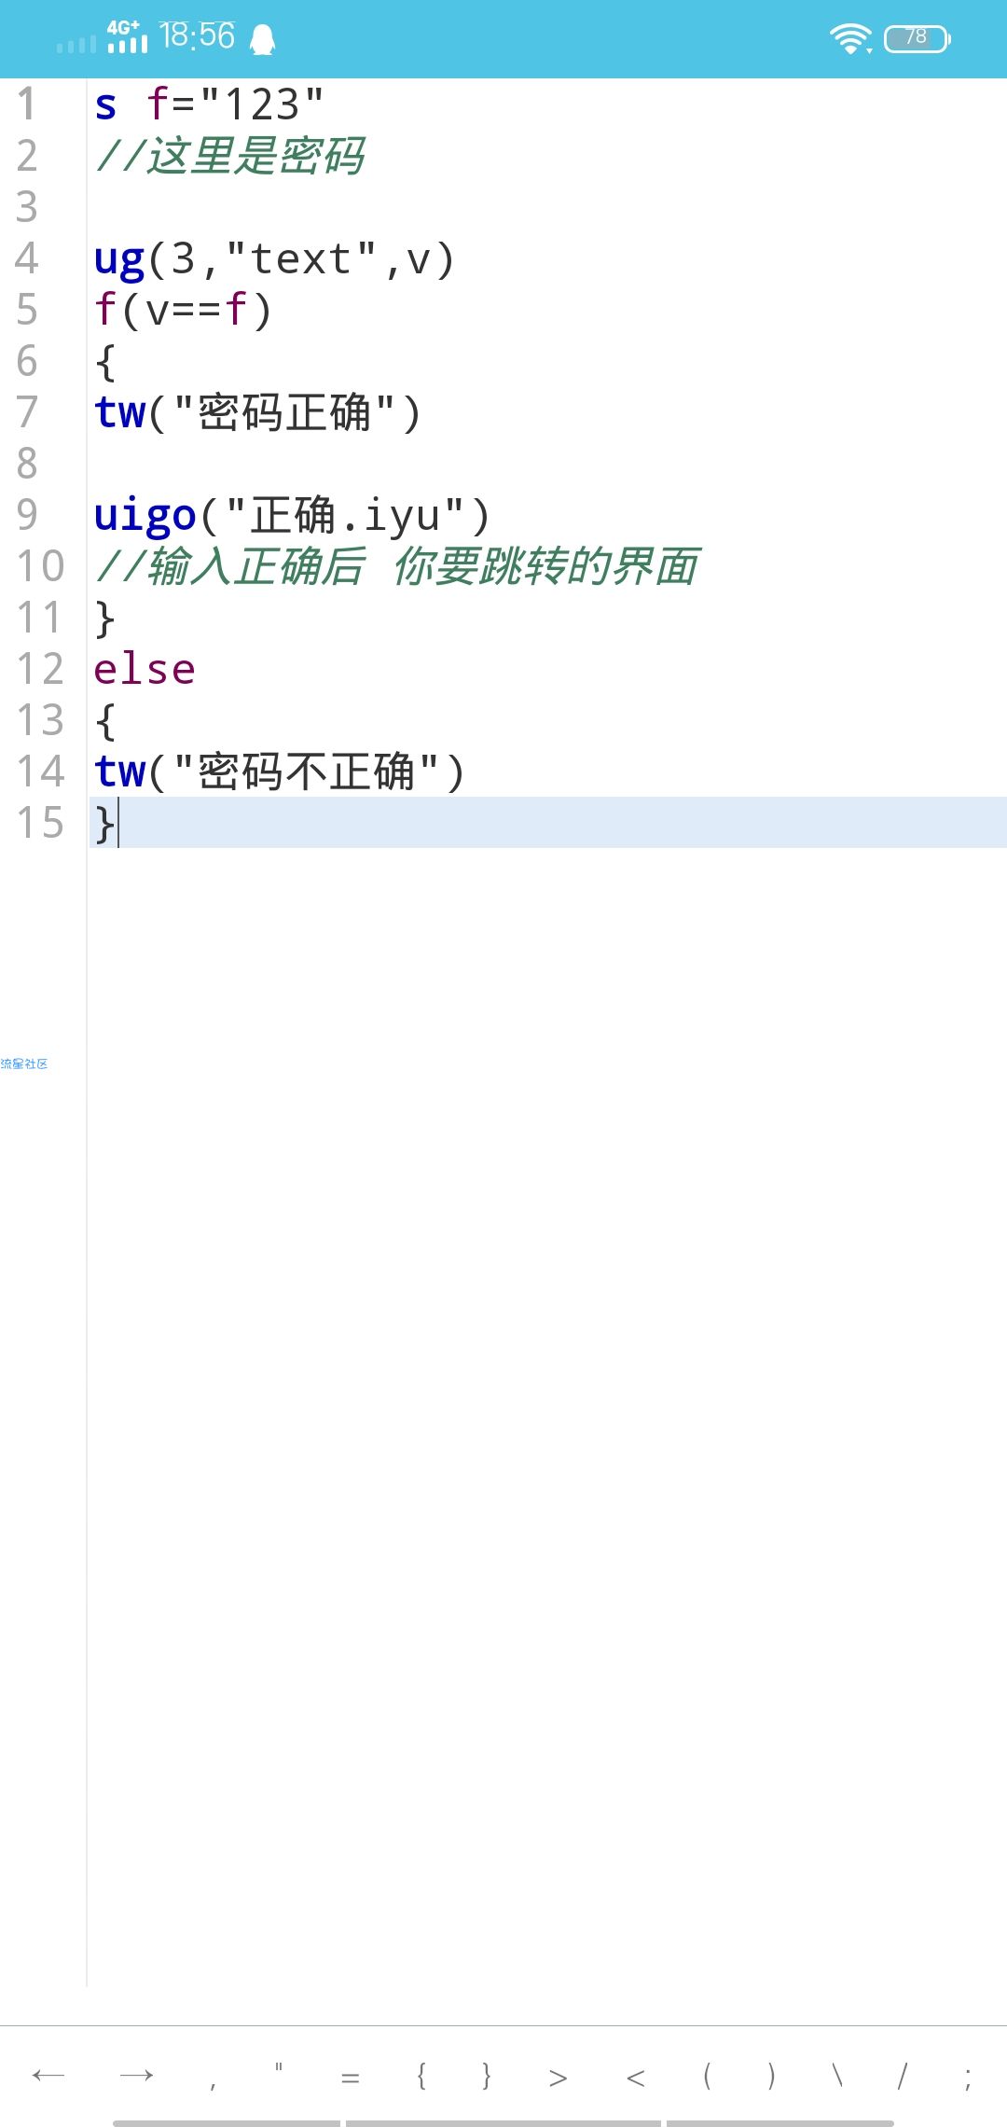Insert the less-than symbol
The width and height of the screenshot is (1007, 2127).
click(636, 2078)
